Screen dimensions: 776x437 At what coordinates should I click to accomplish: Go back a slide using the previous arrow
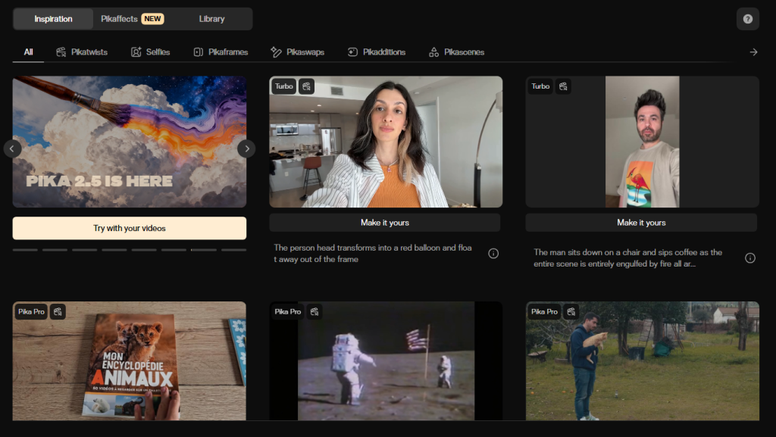pos(12,148)
